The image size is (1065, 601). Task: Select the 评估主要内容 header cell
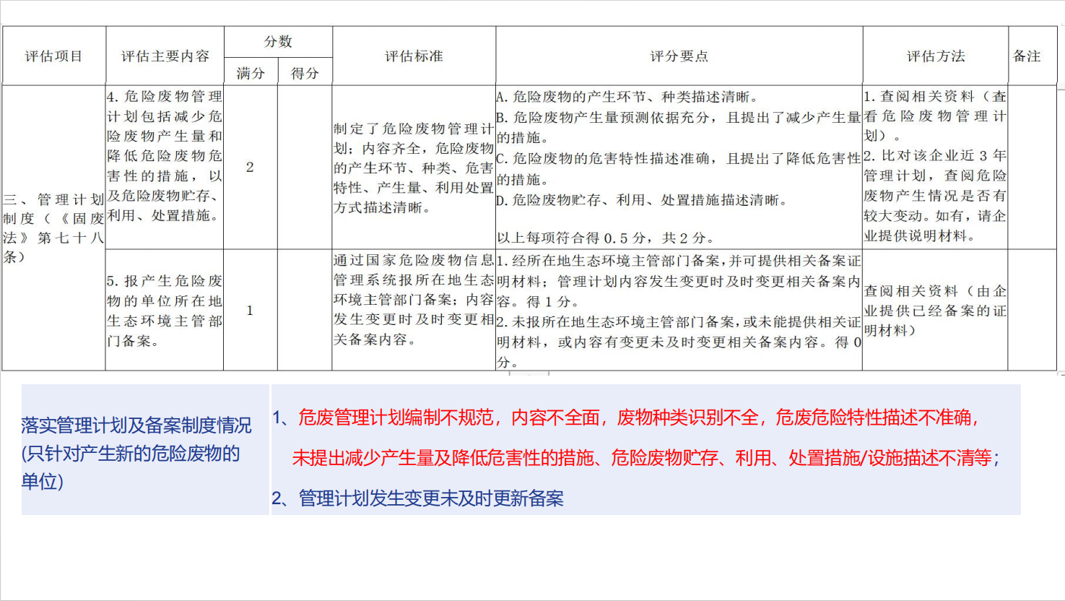[x=165, y=56]
